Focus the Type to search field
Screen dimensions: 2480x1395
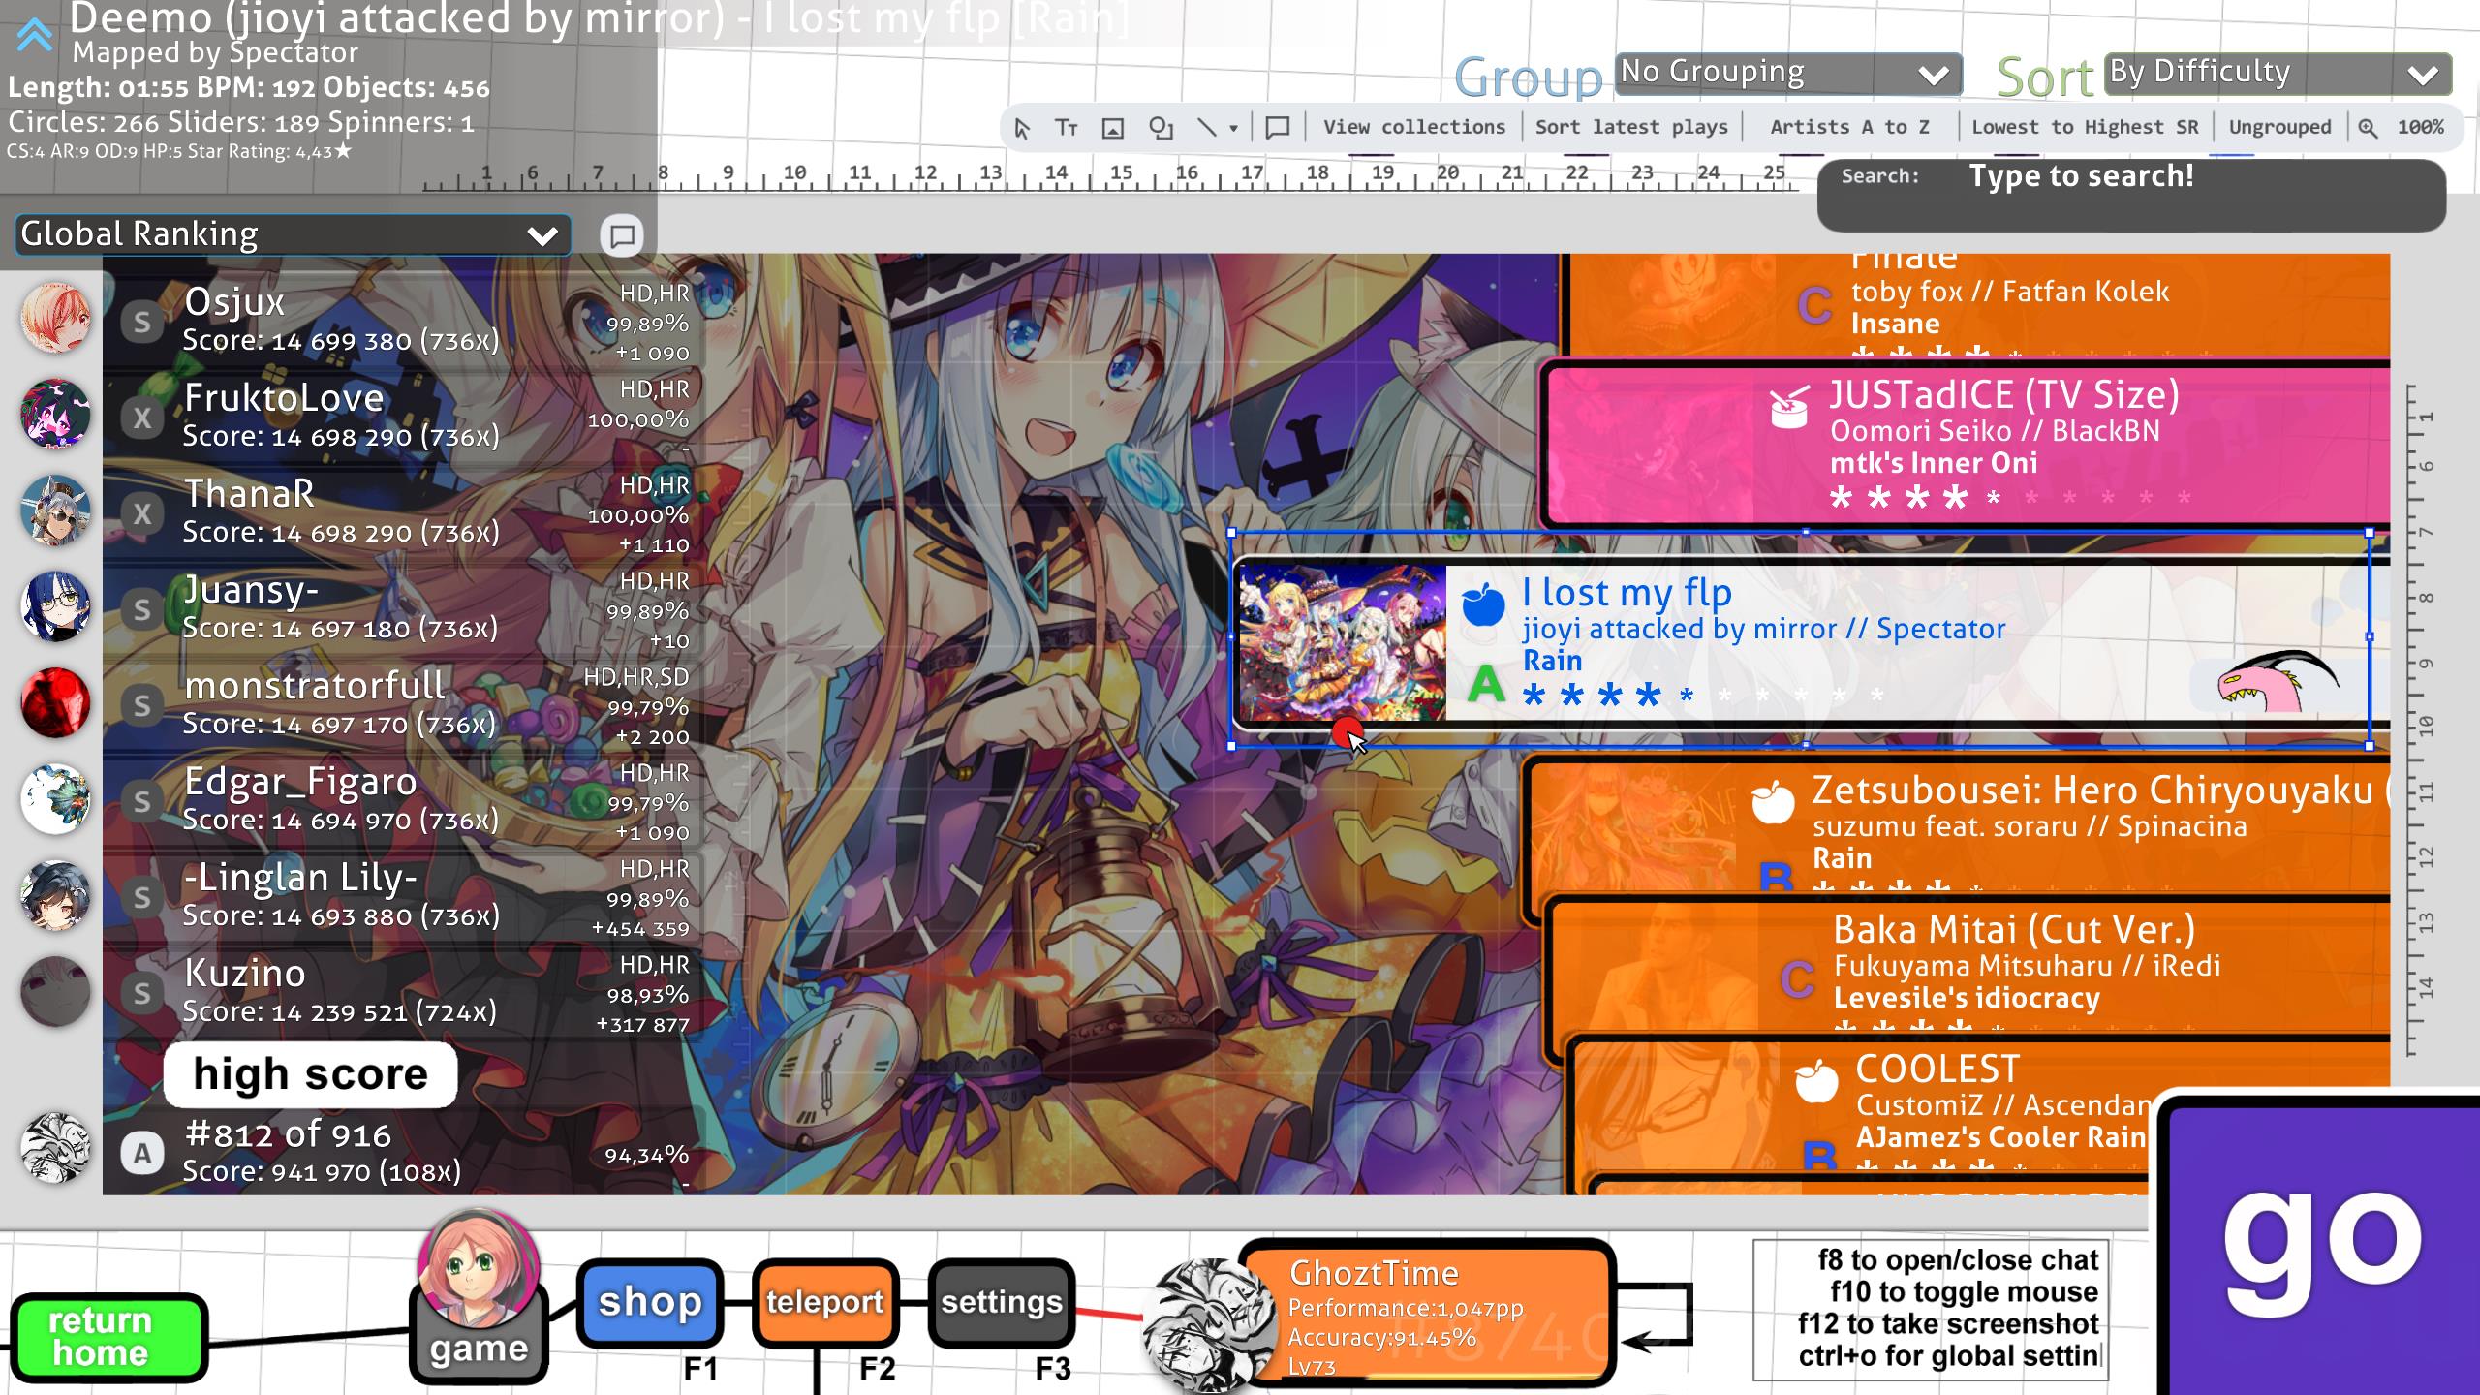click(x=2131, y=196)
